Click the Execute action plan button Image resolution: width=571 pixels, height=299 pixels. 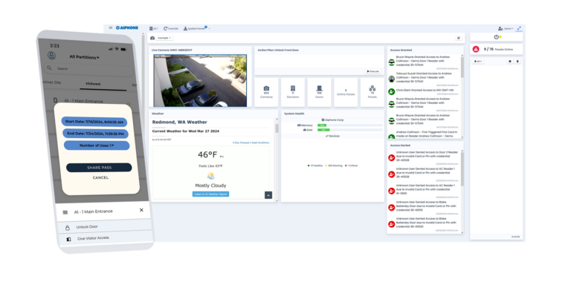pyautogui.click(x=373, y=71)
